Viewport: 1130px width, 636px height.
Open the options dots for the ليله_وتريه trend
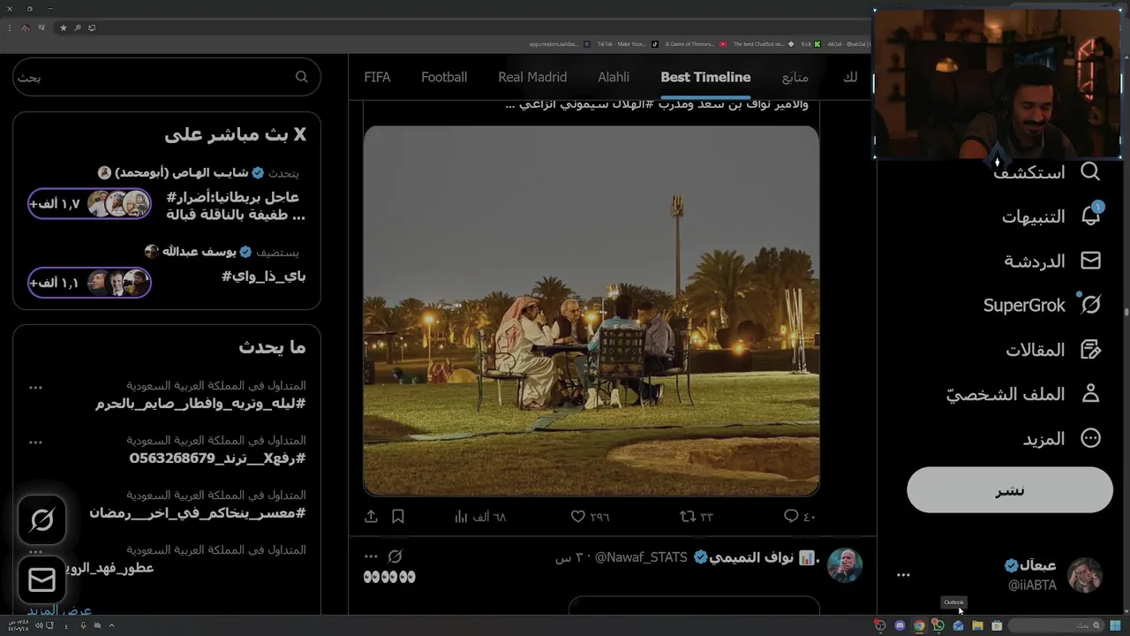tap(35, 387)
